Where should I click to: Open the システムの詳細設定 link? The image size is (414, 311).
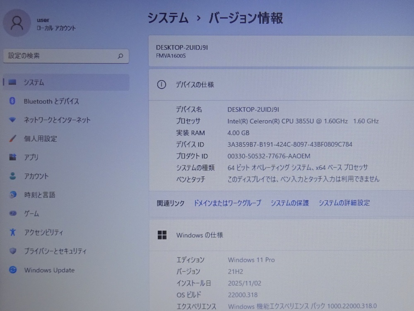tap(344, 203)
